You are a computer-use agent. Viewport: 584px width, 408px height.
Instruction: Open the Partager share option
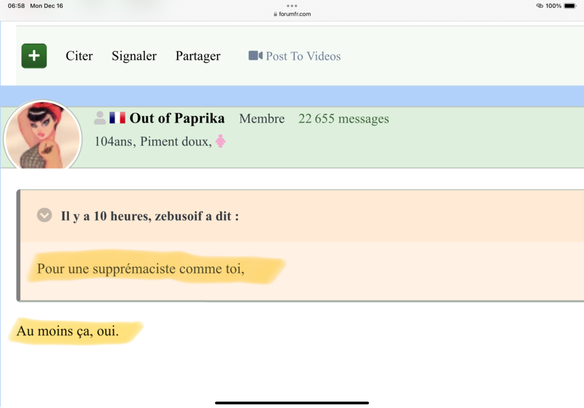pos(198,56)
